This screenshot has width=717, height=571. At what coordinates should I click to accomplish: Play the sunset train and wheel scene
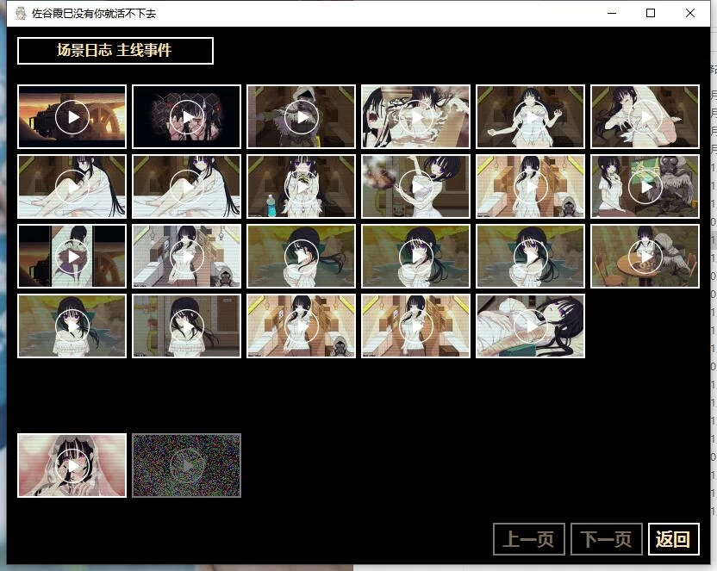click(x=72, y=117)
